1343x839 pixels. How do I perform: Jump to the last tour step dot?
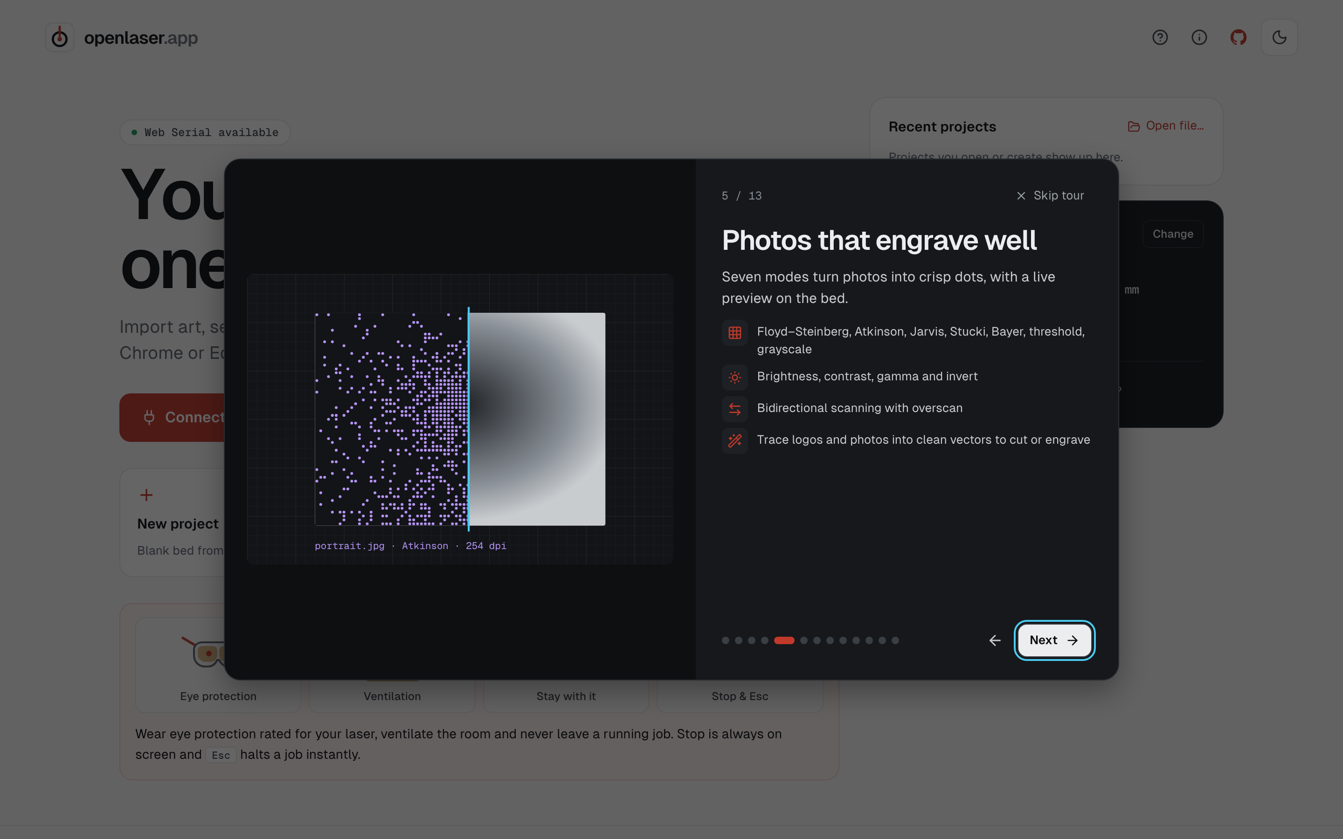pyautogui.click(x=895, y=640)
